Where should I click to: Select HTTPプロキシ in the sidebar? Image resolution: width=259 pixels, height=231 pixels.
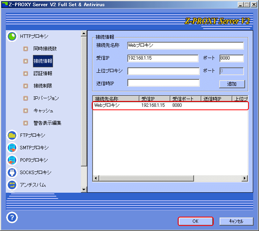pyautogui.click(x=34, y=36)
